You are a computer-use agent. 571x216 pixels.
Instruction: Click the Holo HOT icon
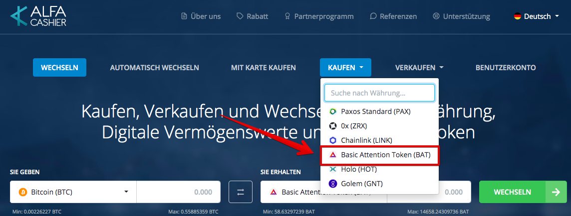[332, 170]
